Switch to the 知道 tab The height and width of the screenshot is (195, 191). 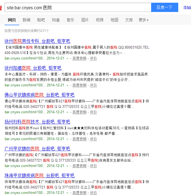[x=56, y=20]
